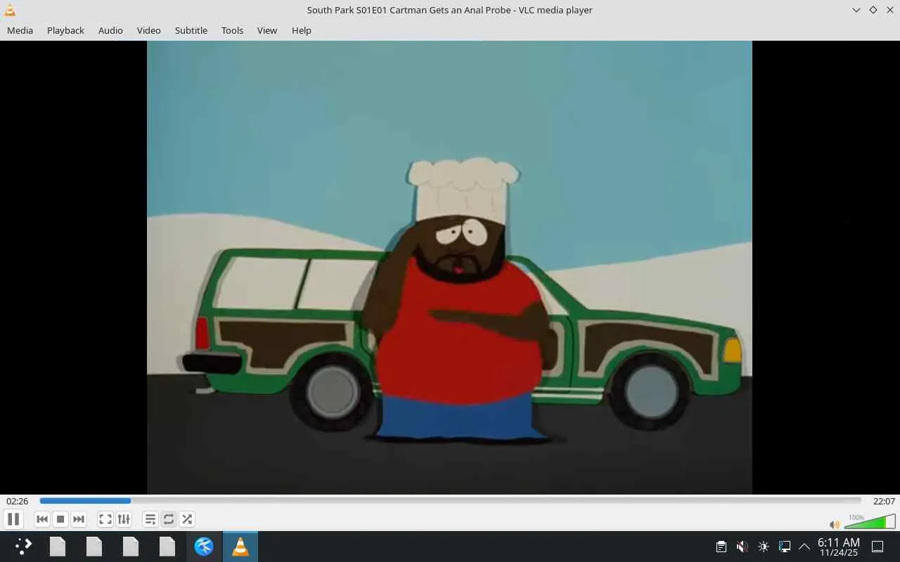The image size is (900, 562).
Task: Open the clipboard tray icon
Action: [721, 547]
